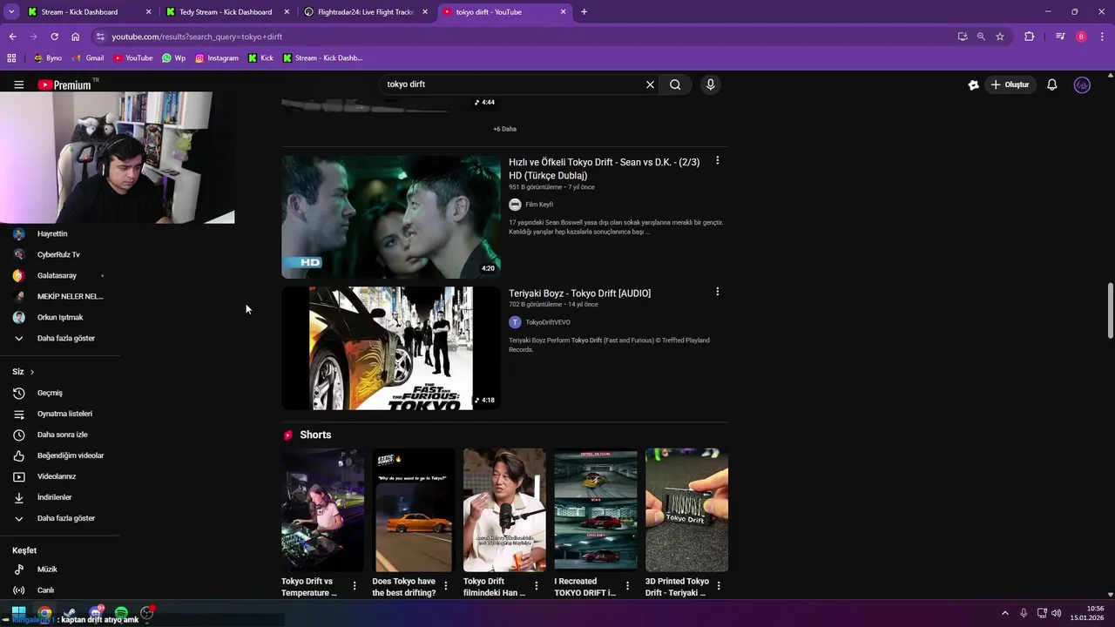Open the zoom magnifier in address bar

pos(981,37)
